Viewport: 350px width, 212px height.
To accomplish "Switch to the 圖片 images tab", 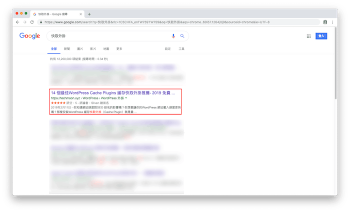I will coord(80,49).
